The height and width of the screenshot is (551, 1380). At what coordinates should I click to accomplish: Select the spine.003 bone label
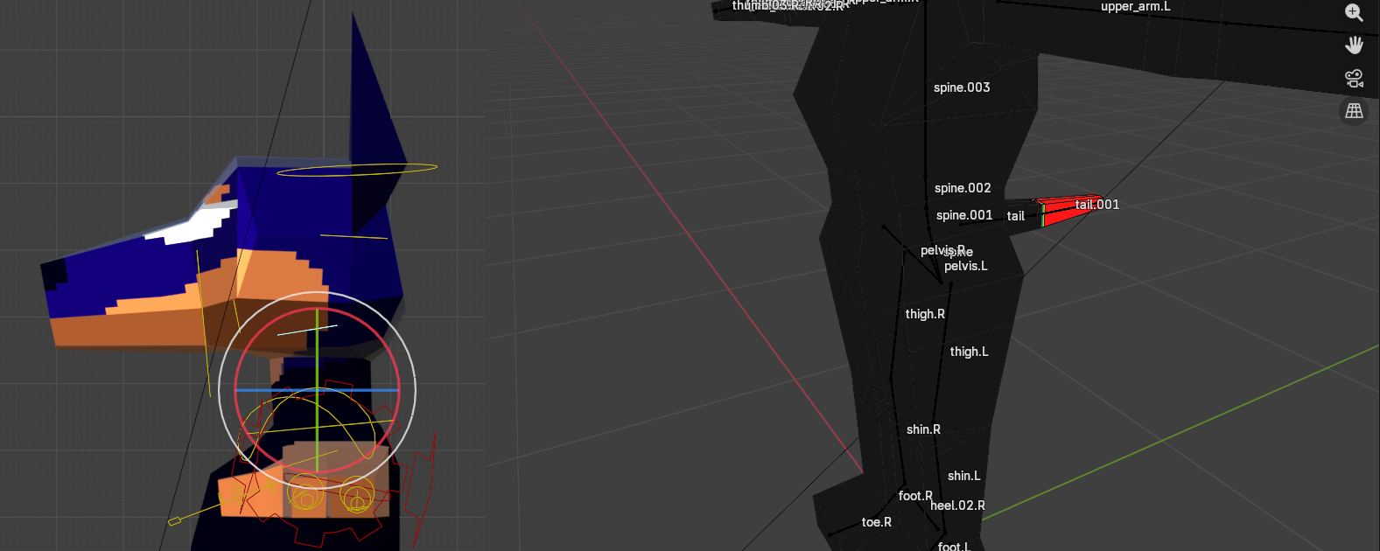(961, 87)
